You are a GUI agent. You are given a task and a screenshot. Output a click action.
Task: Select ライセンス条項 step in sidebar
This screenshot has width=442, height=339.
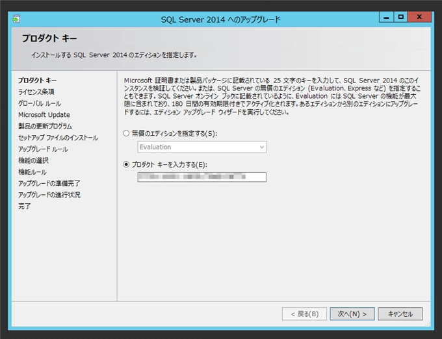point(36,92)
